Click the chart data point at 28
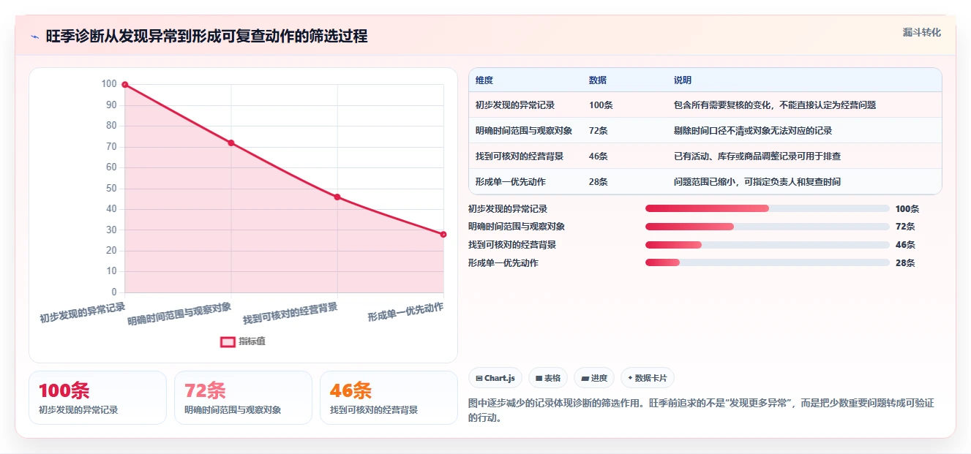Image resolution: width=971 pixels, height=454 pixels. tap(443, 234)
